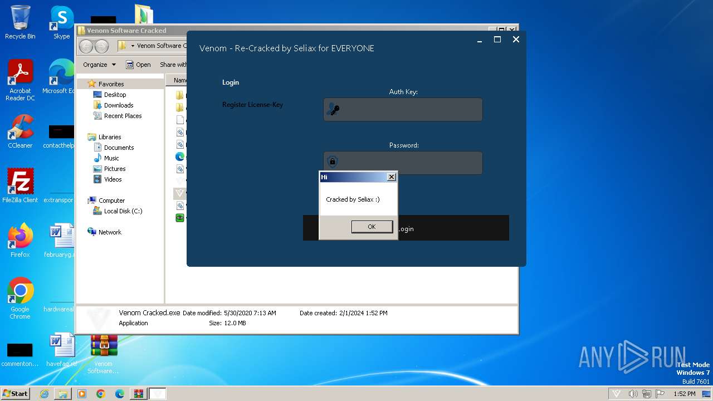The height and width of the screenshot is (401, 713).
Task: Select Music library in Explorer
Action: coord(111,158)
